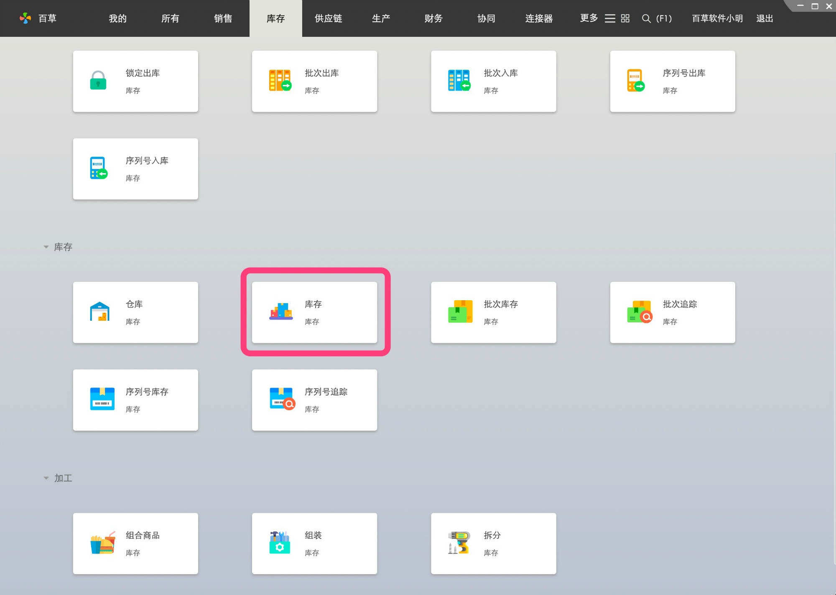The width and height of the screenshot is (836, 595).
Task: Open the 批次库存 card title
Action: coord(501,304)
